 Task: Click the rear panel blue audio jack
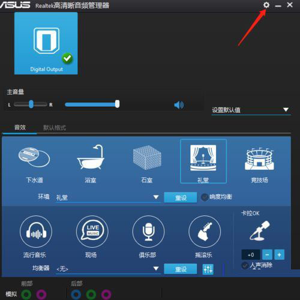76,294
